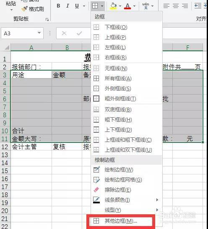Choose 粗外侧框线(T) thick outside border
The width and height of the screenshot is (208, 229).
[x=127, y=99]
